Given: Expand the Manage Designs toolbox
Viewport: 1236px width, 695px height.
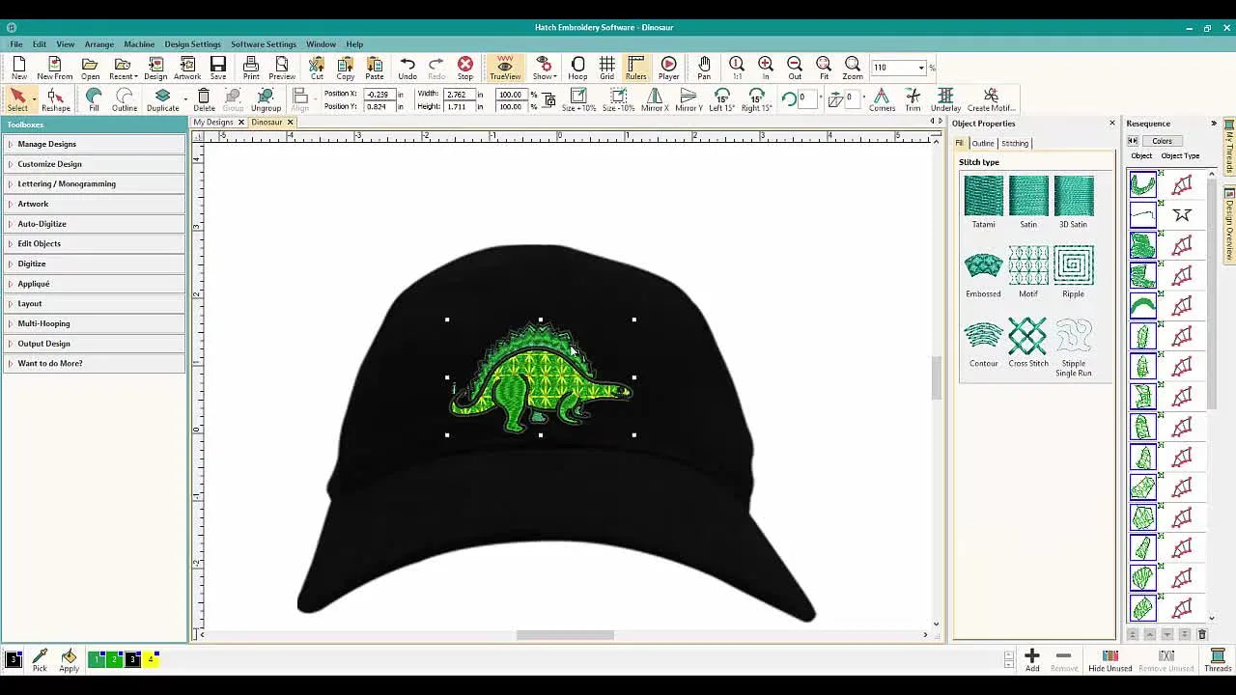Looking at the screenshot, I should click(x=94, y=144).
